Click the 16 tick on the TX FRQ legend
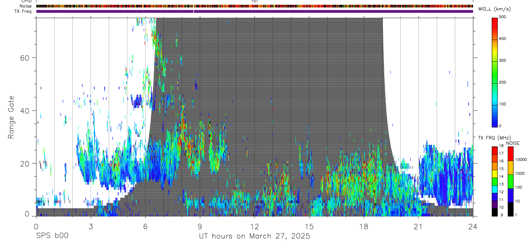532x245 pixels. pyautogui.click(x=501, y=161)
